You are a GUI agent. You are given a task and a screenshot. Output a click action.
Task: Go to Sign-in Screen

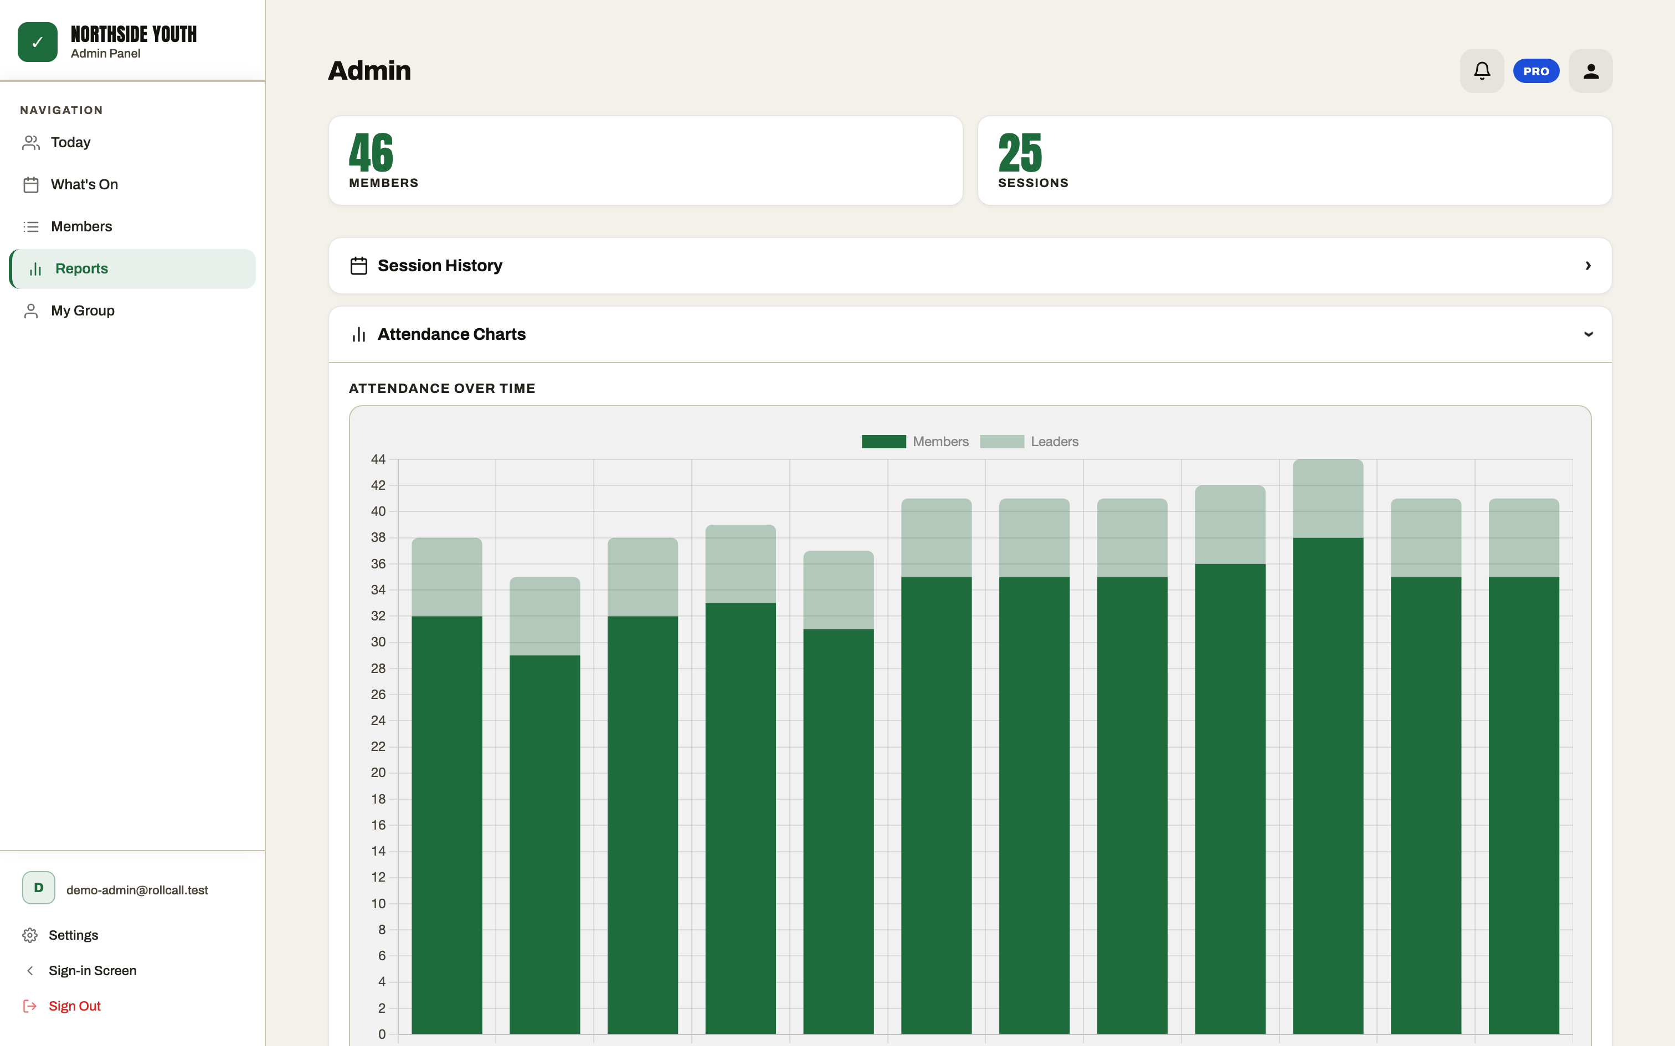coord(132,971)
